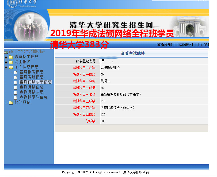Click drive icon beside 硕士生招生功能列表
The image size is (217, 177).
click(6, 52)
